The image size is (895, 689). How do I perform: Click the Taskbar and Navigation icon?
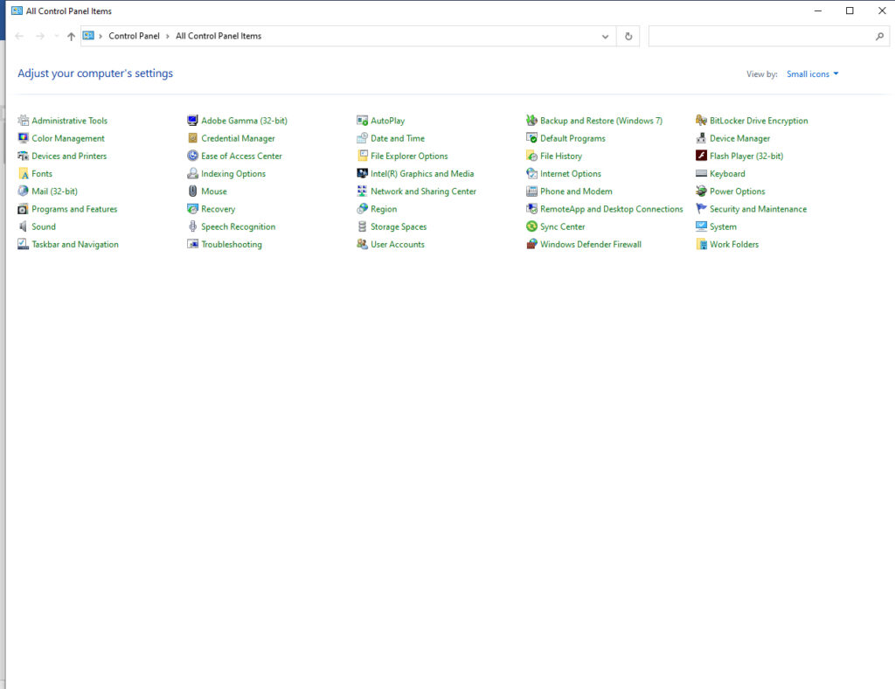(x=23, y=244)
